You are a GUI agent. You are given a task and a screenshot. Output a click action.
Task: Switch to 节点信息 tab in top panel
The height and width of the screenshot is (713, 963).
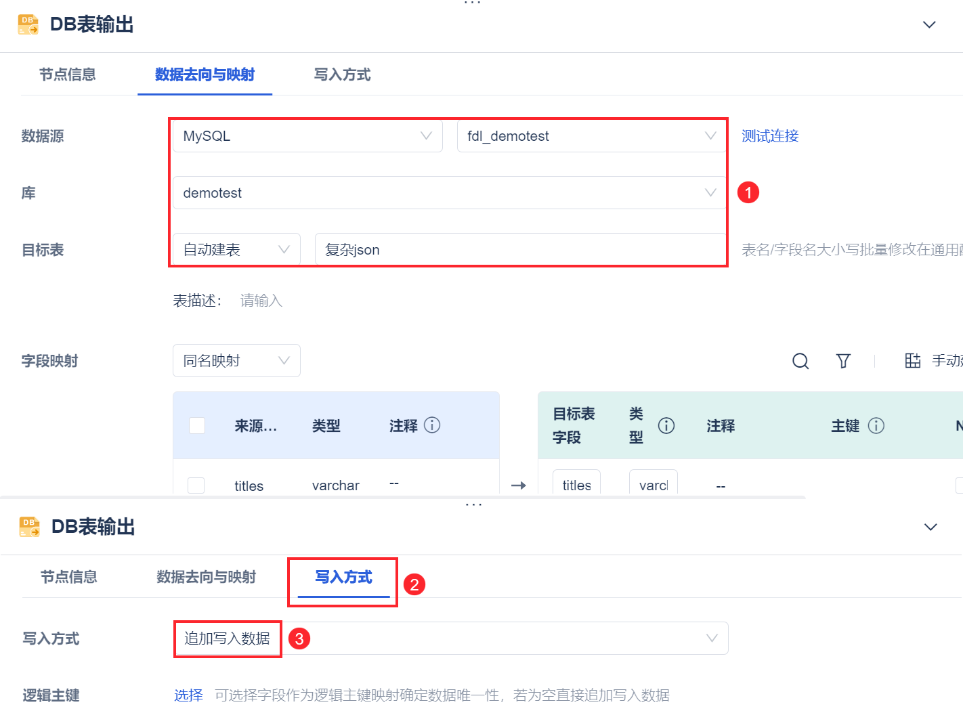[68, 74]
